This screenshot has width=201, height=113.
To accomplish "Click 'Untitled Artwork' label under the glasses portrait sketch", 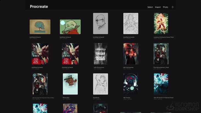I will (x=99, y=37).
